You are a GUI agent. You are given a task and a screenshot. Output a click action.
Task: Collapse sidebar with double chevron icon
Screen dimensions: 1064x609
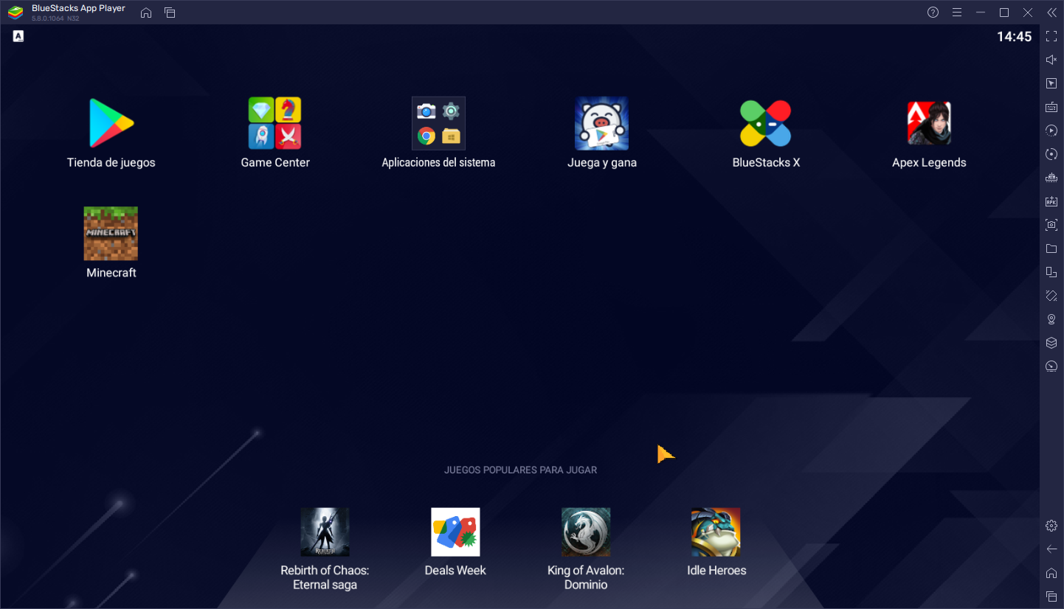(1051, 13)
